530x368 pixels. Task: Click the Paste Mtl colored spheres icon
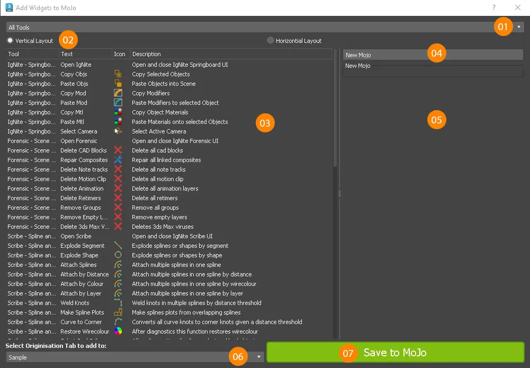click(x=118, y=122)
